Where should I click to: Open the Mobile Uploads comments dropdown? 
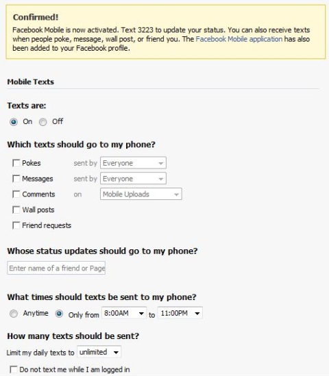141,194
